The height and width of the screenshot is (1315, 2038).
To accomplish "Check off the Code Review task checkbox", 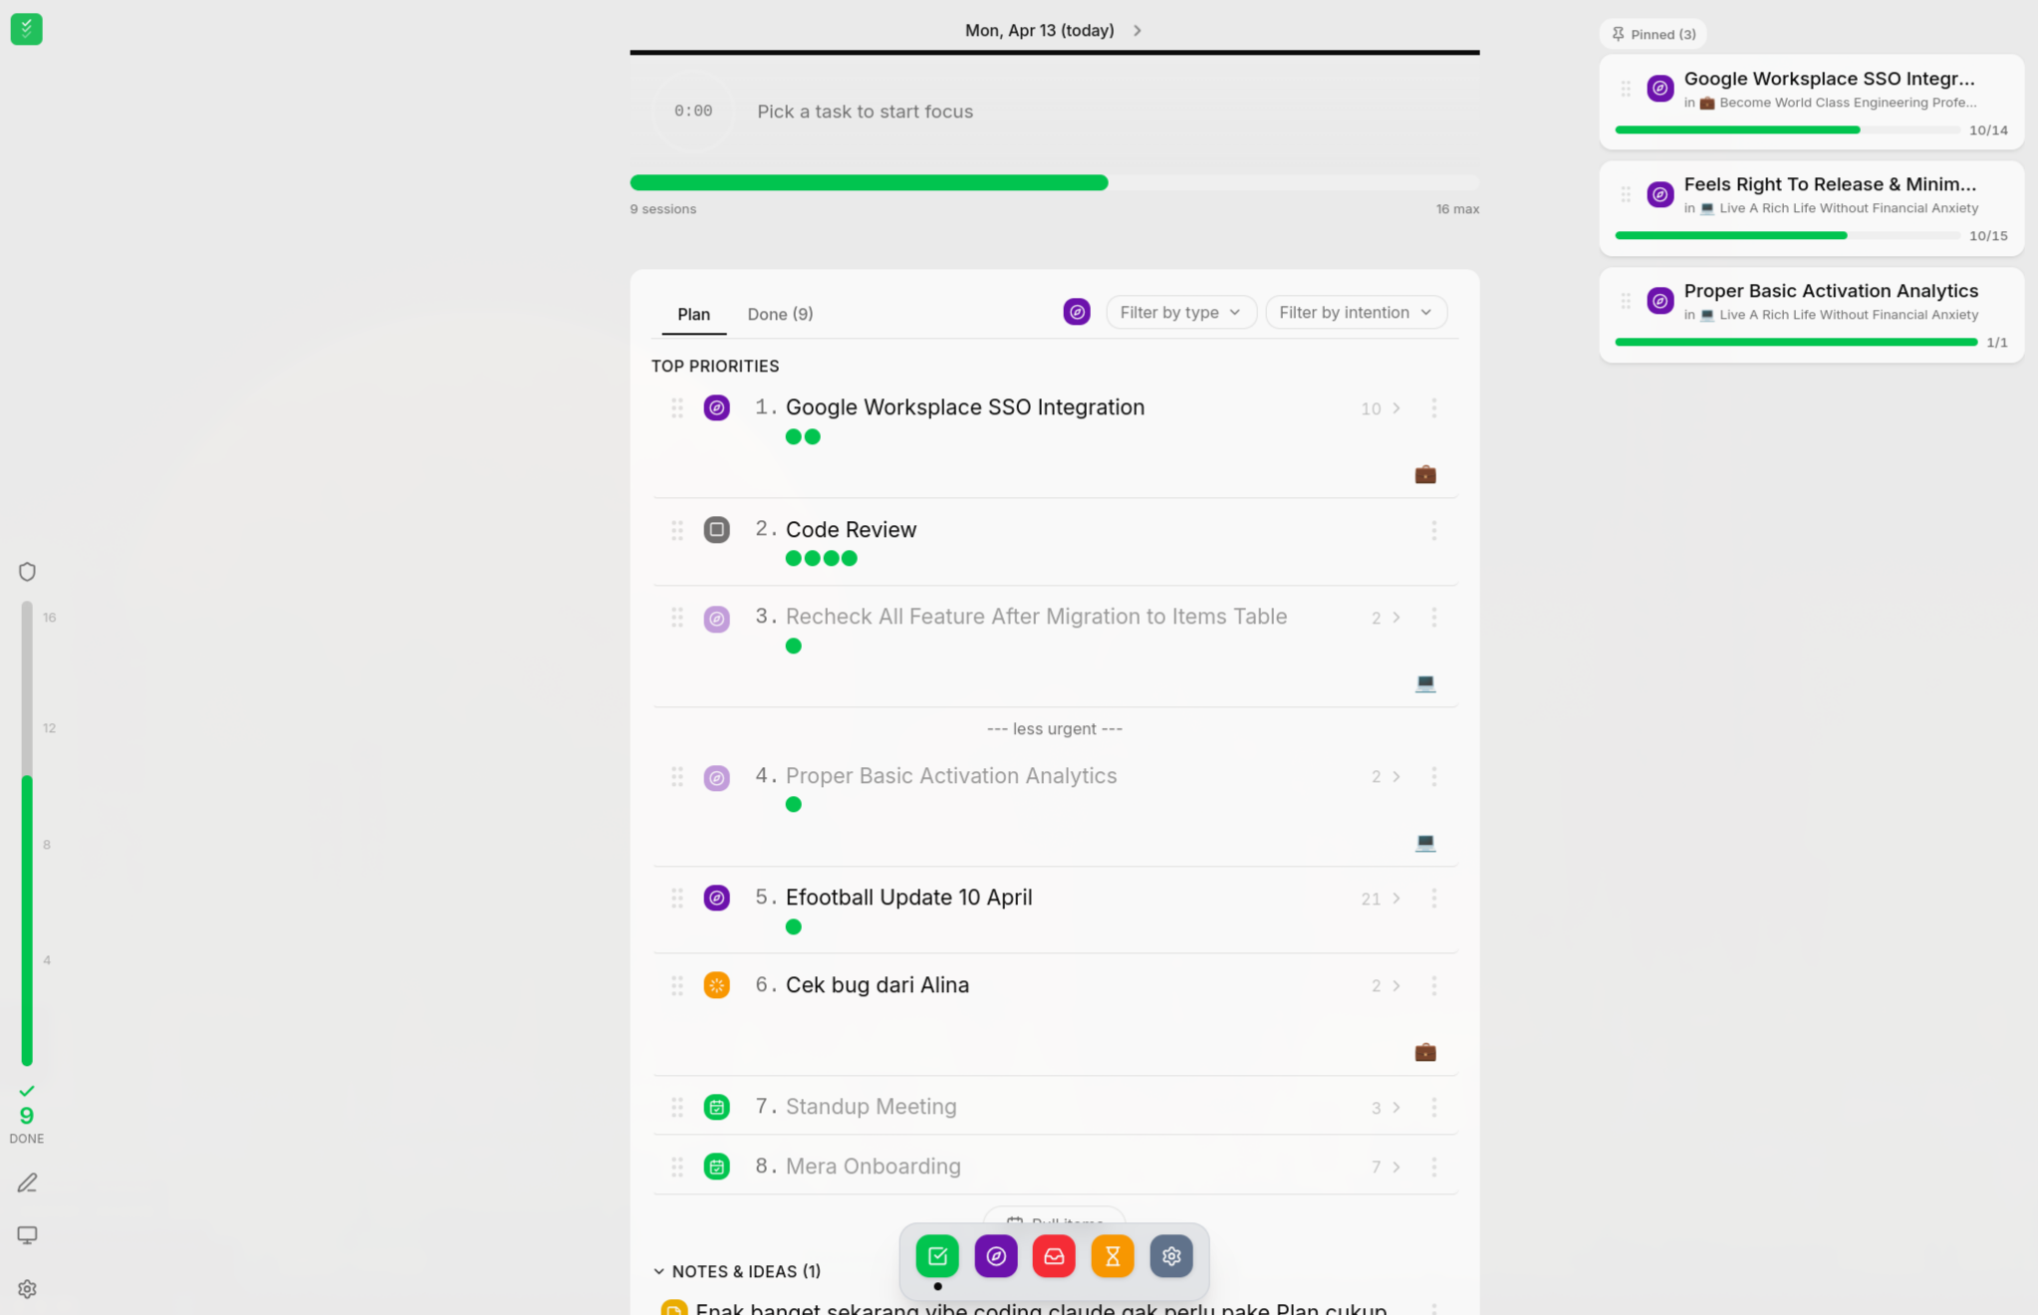I will coord(716,530).
